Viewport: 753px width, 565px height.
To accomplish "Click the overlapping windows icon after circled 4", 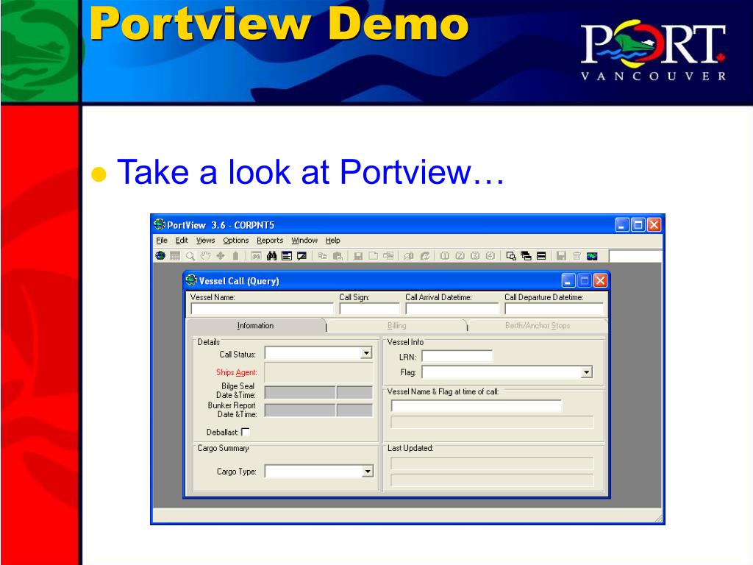I will (x=511, y=256).
